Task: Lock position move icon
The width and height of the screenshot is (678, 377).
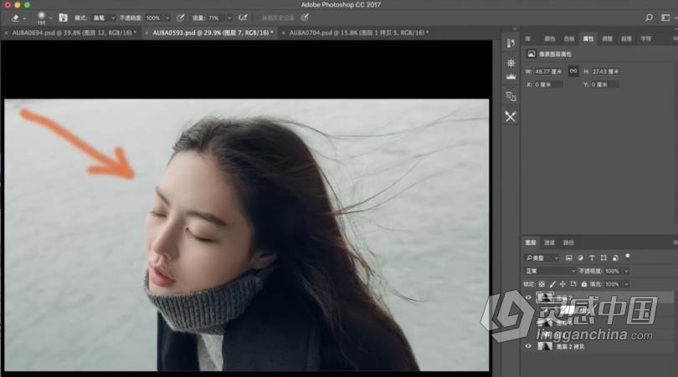Action: pos(562,284)
